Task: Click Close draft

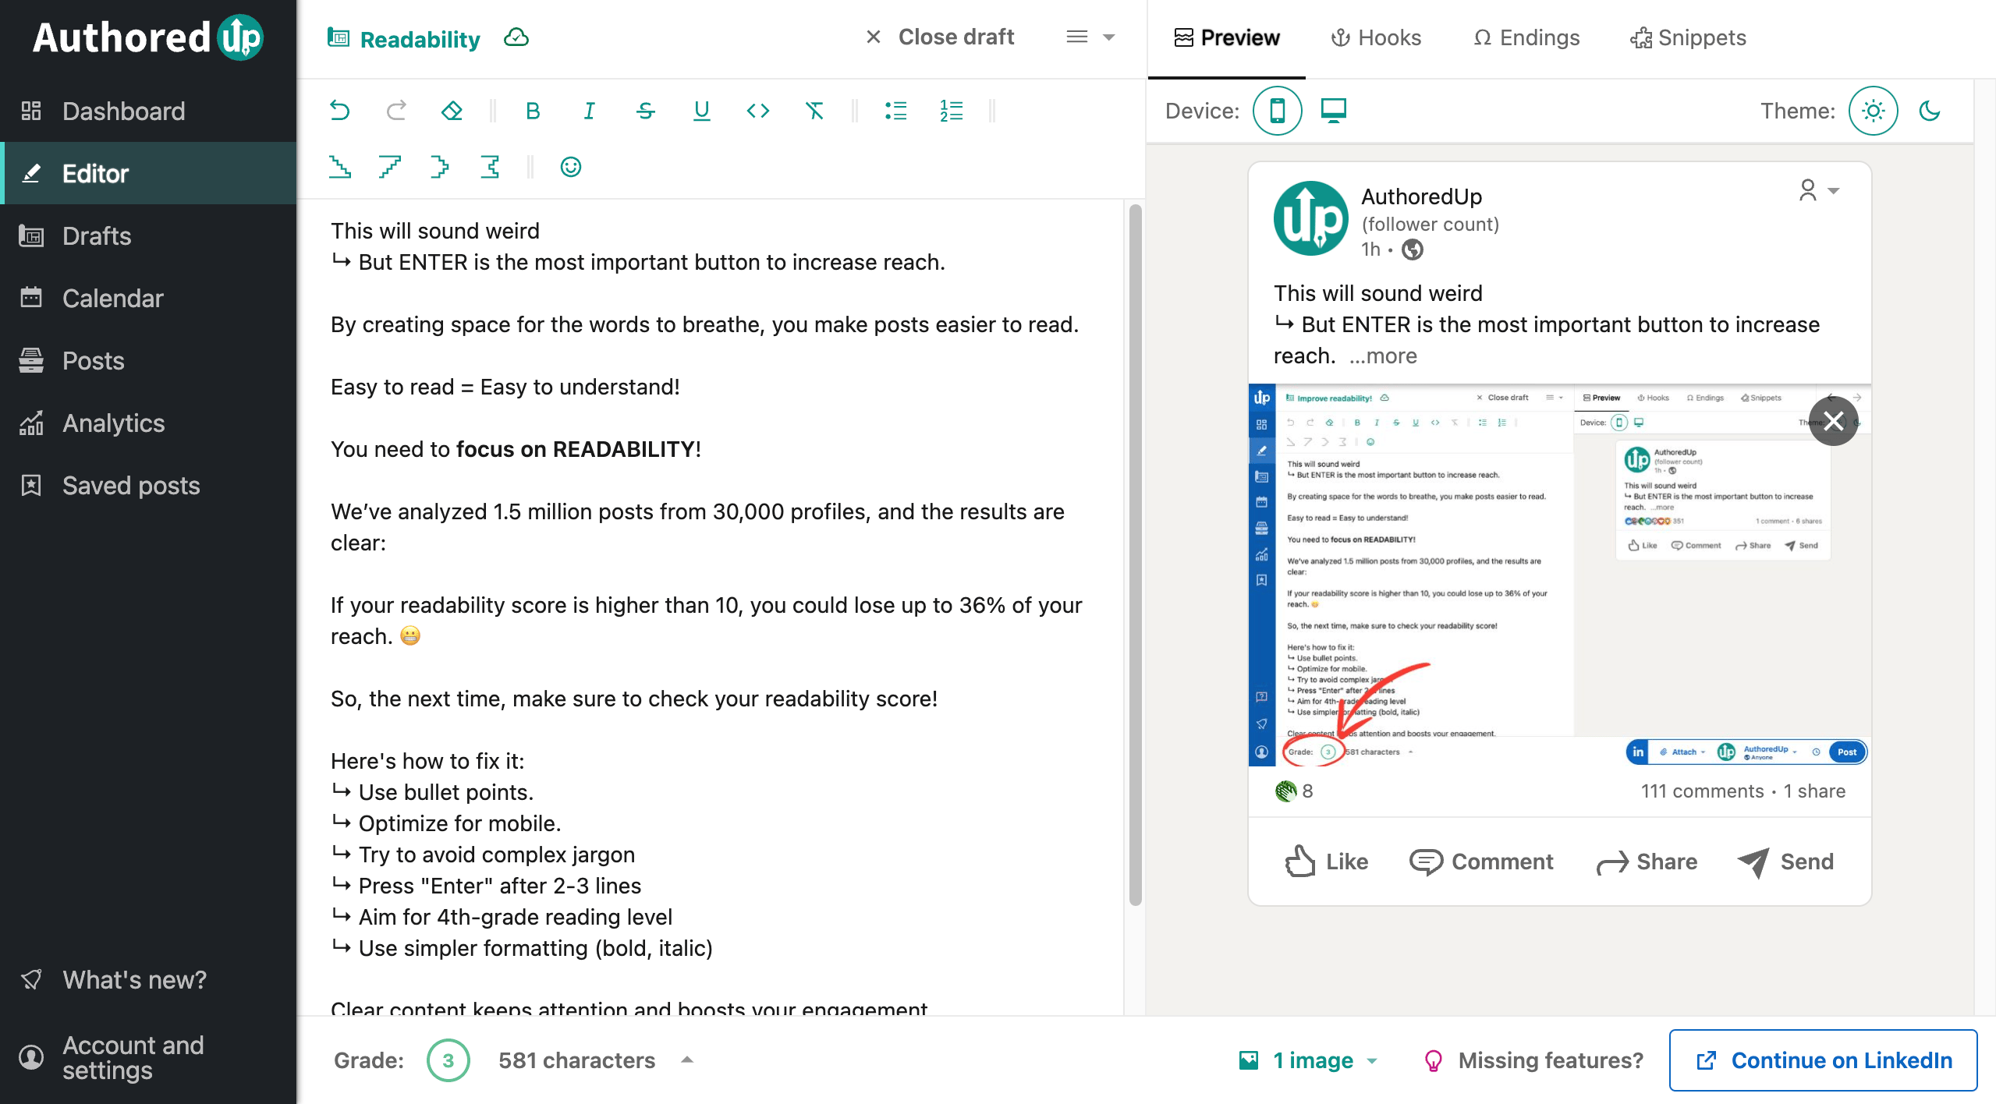Action: pos(940,37)
